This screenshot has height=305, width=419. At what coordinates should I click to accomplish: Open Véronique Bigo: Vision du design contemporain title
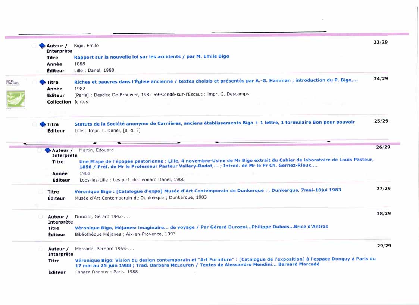point(225,262)
